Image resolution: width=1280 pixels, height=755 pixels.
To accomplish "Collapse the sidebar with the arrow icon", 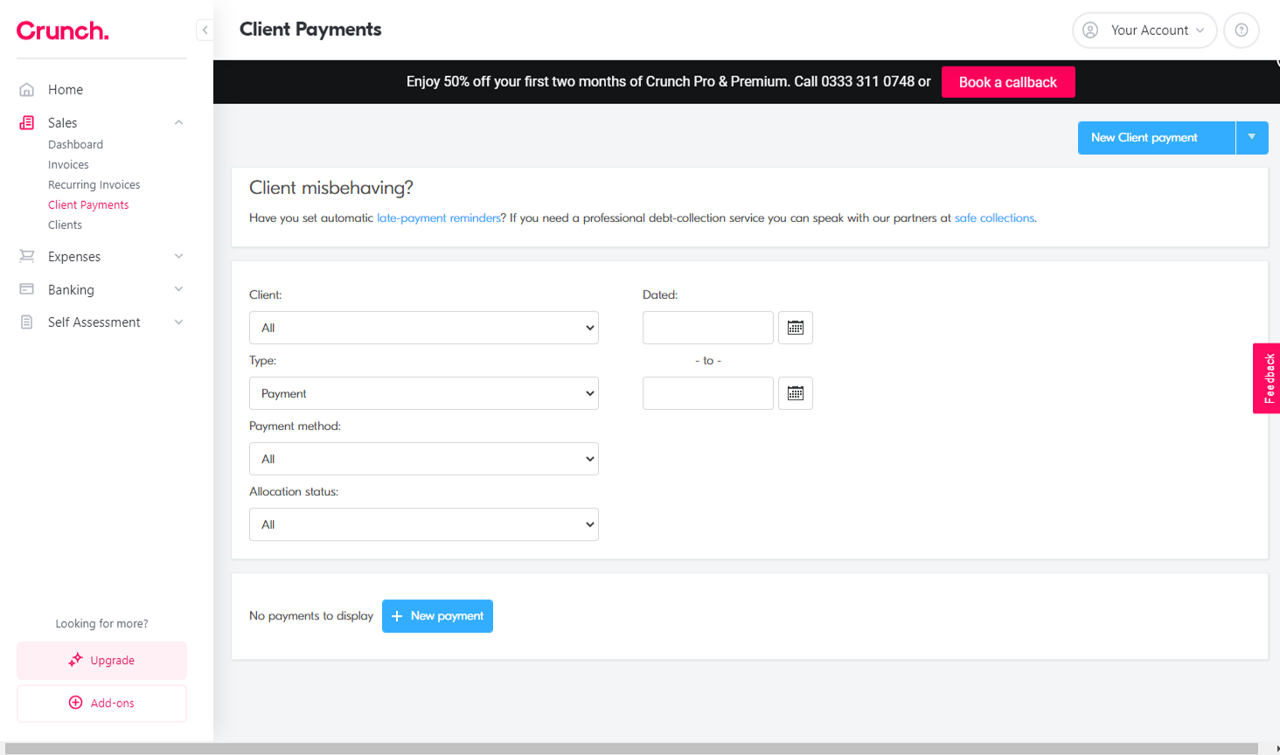I will [205, 30].
